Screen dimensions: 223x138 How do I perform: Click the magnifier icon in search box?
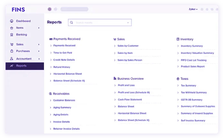[x=72, y=23]
